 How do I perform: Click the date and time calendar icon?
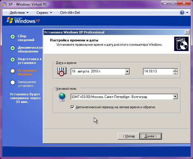point(62,72)
